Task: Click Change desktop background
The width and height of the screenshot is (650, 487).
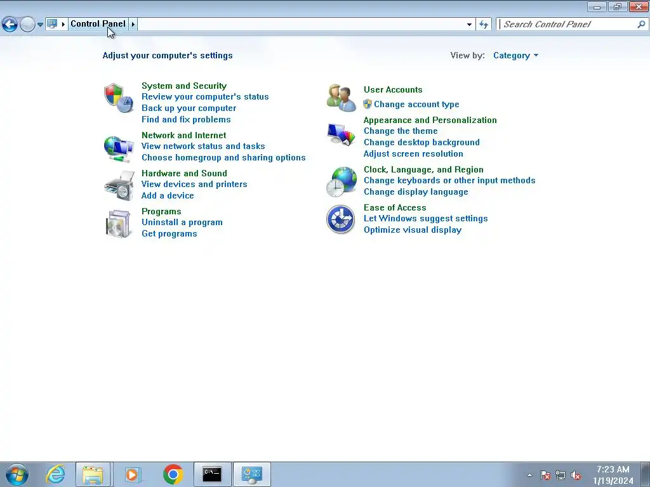Action: [x=421, y=142]
